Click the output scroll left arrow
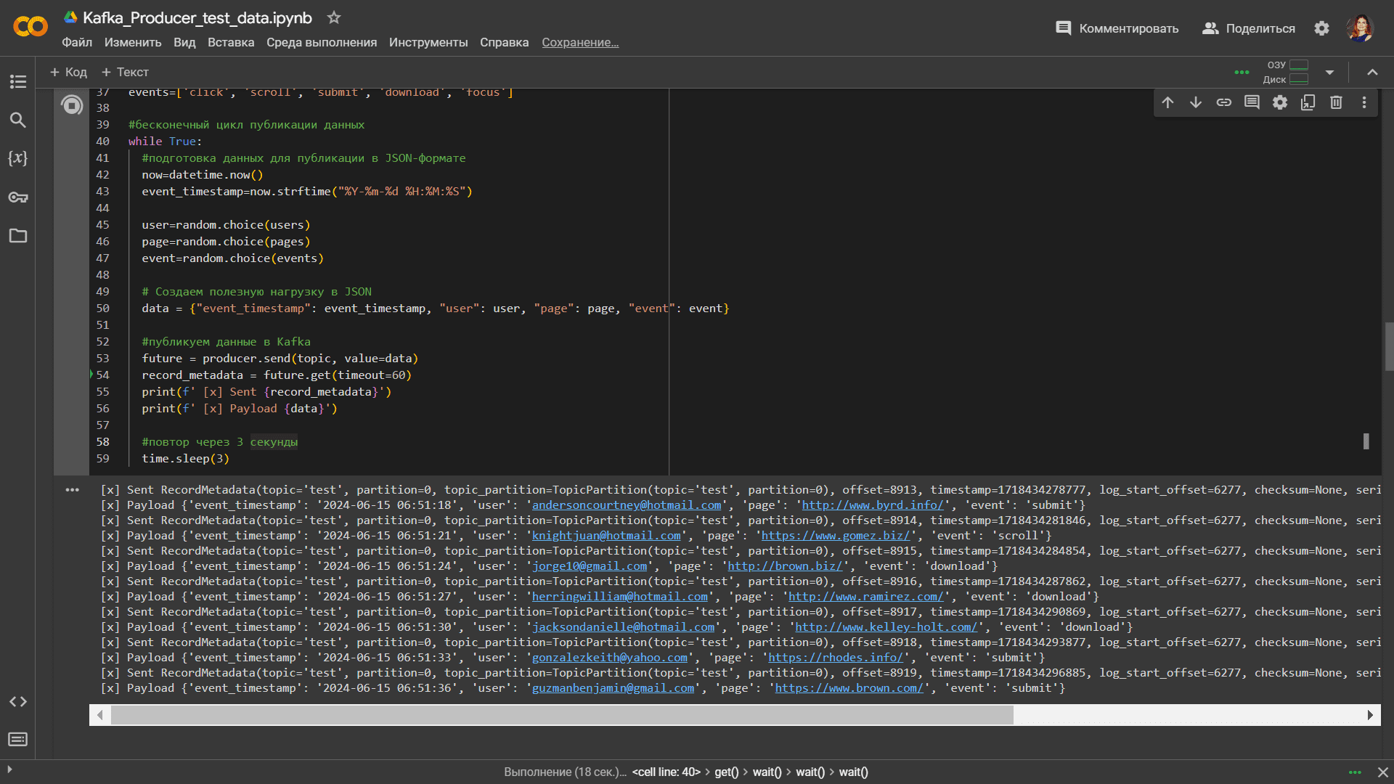This screenshot has height=784, width=1394. pyautogui.click(x=99, y=715)
